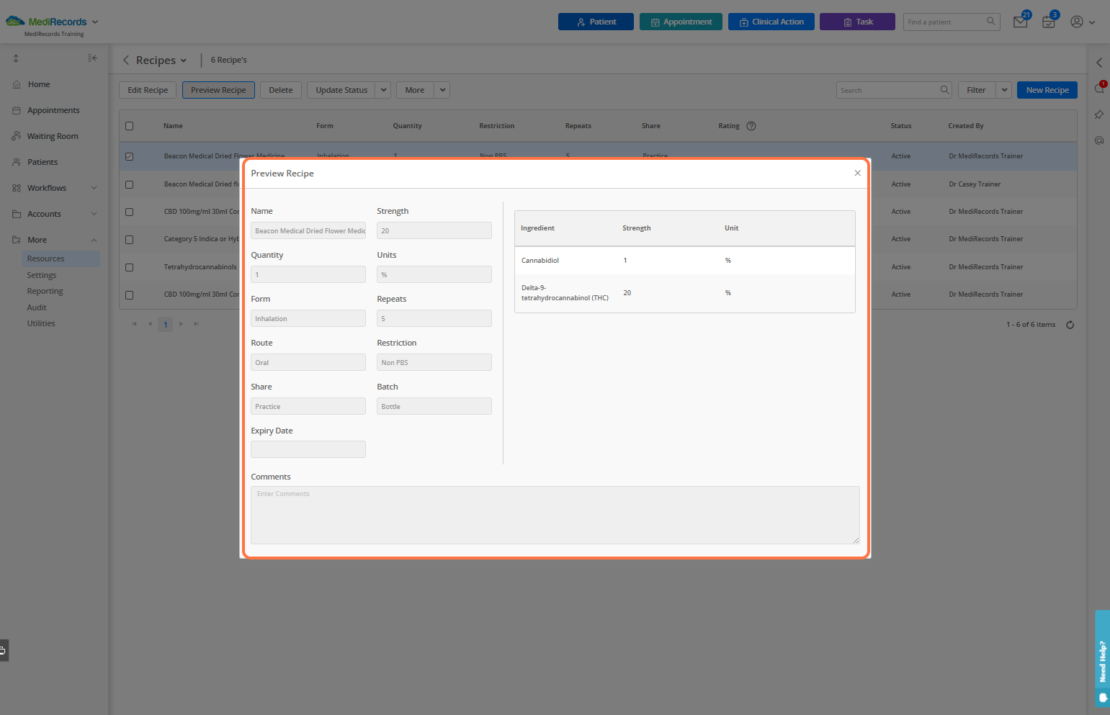Viewport: 1110px width, 715px height.
Task: Check the first CBD 100mg/ml 30ml row checkbox
Action: pos(130,212)
